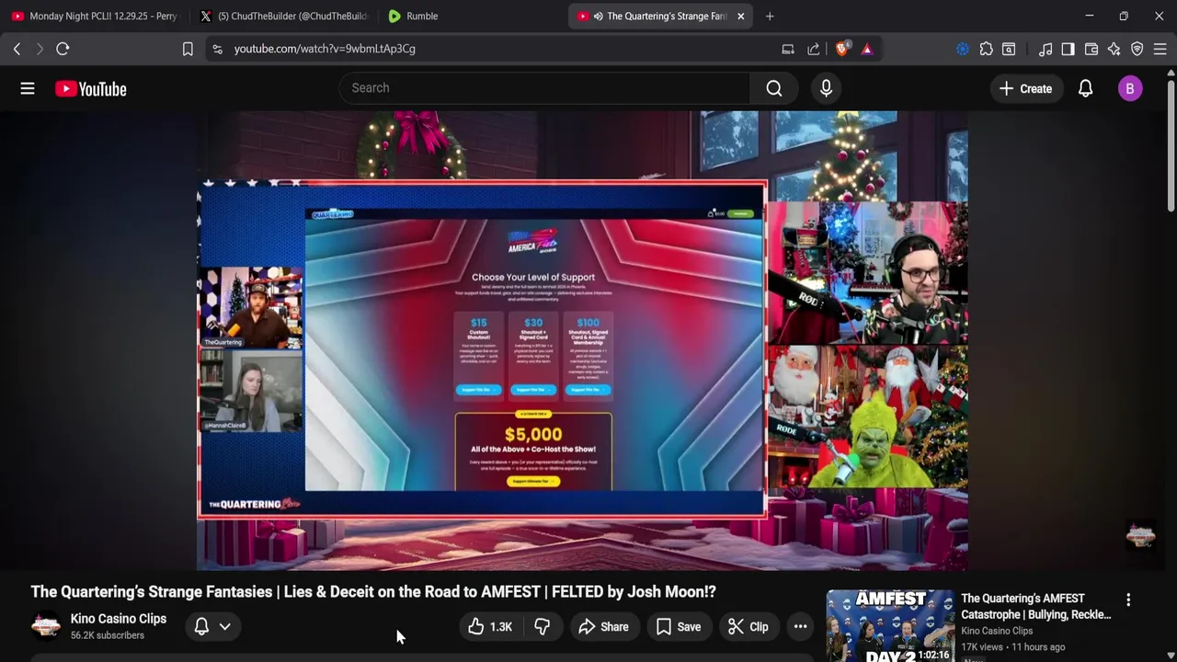Open browser main menu icon
Screen dimensions: 1177x662
[1160, 49]
